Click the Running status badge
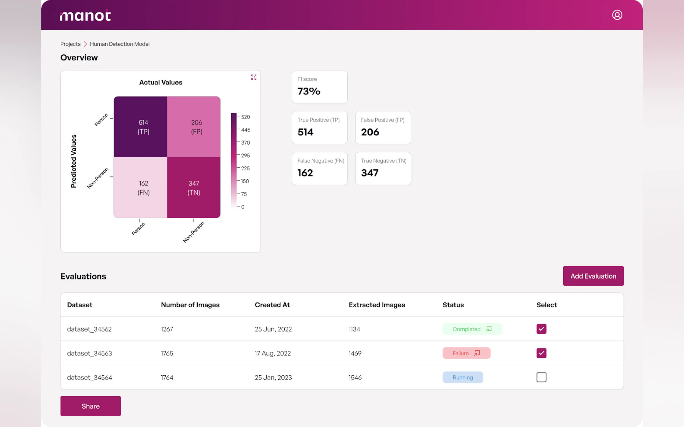The image size is (684, 427). (x=462, y=377)
